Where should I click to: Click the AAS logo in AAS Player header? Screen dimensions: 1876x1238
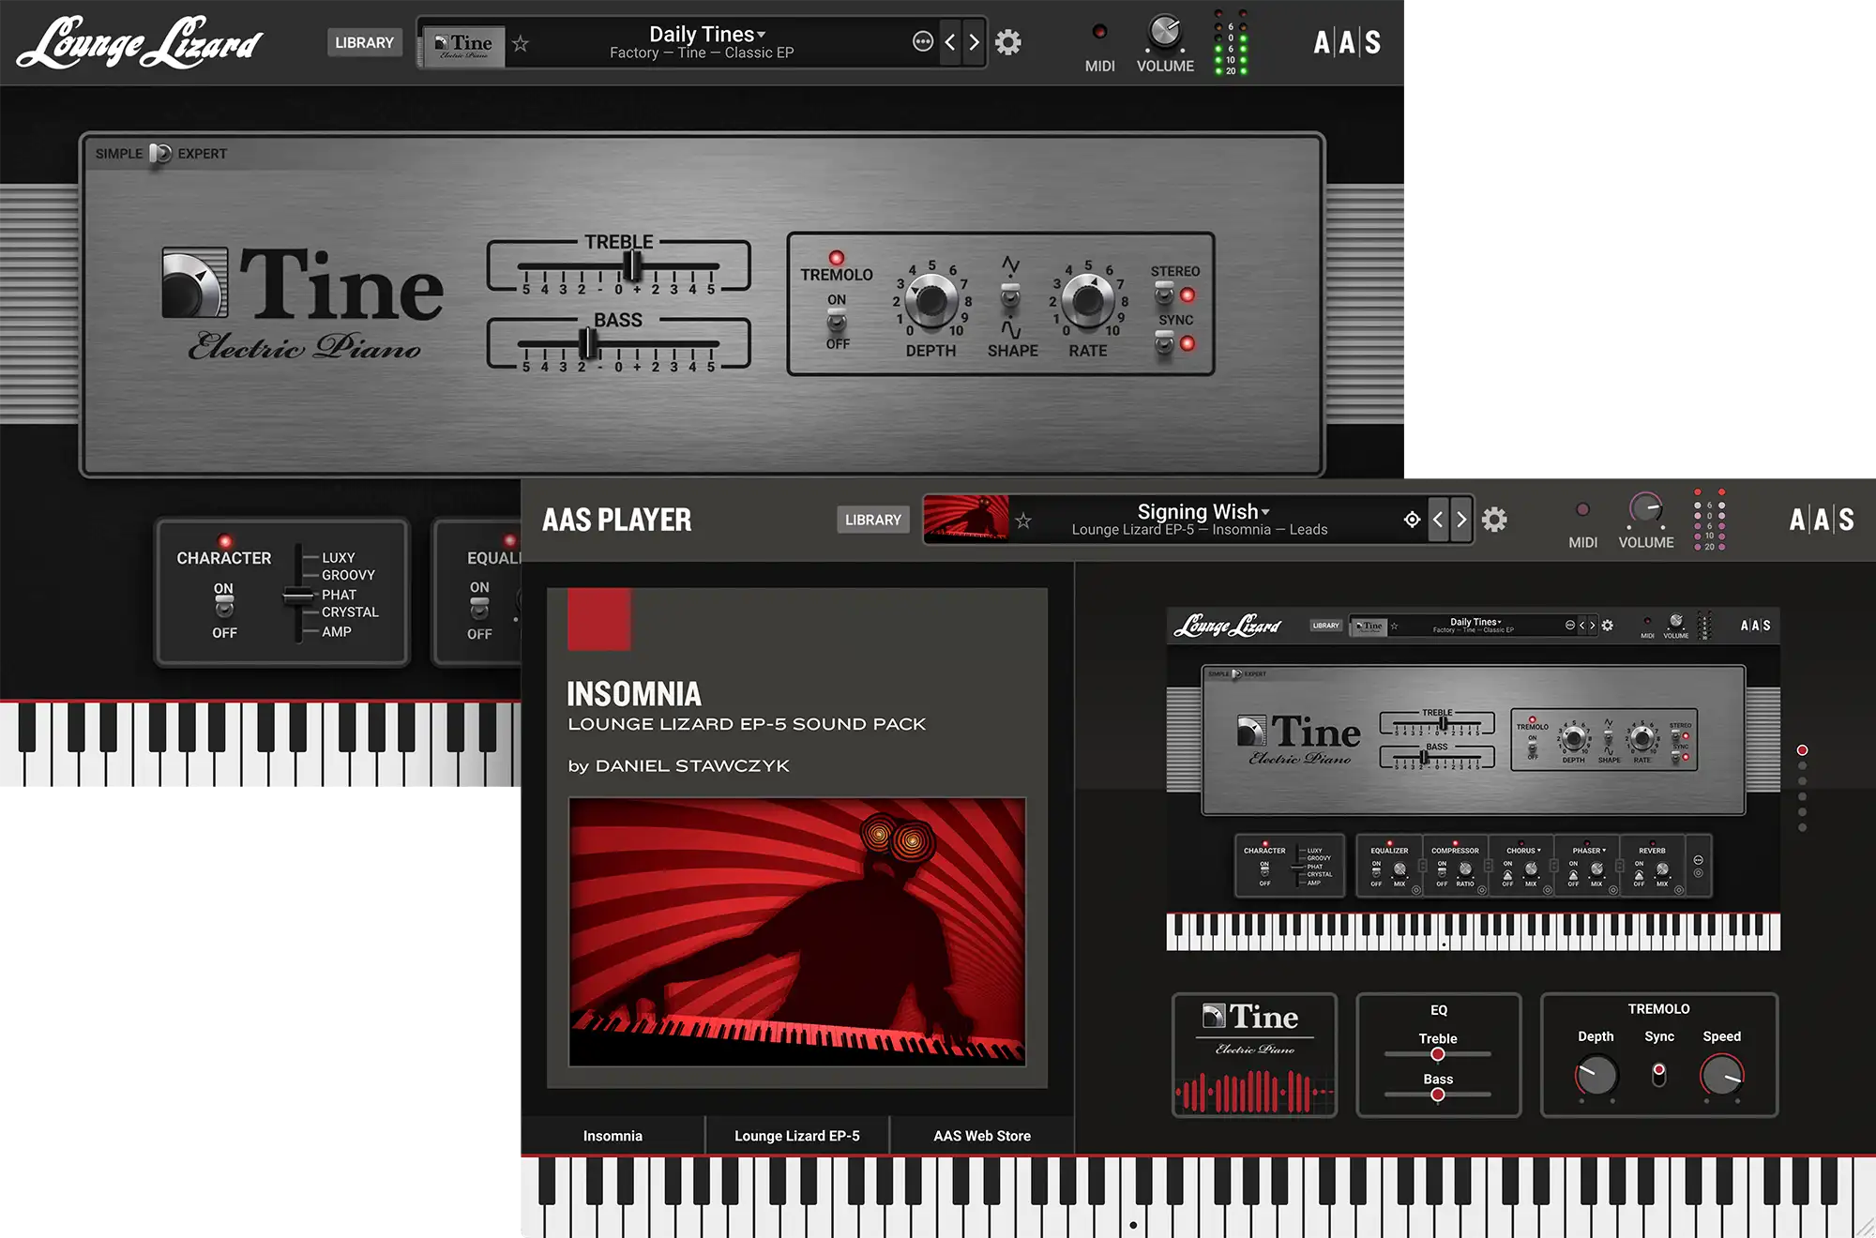point(1822,520)
